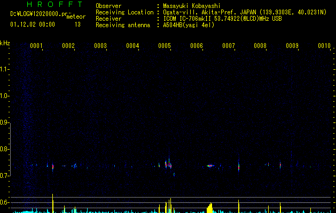Viewport: 336px width, 213px height.
Task: Click time marker 0010
Action: pos(324,46)
